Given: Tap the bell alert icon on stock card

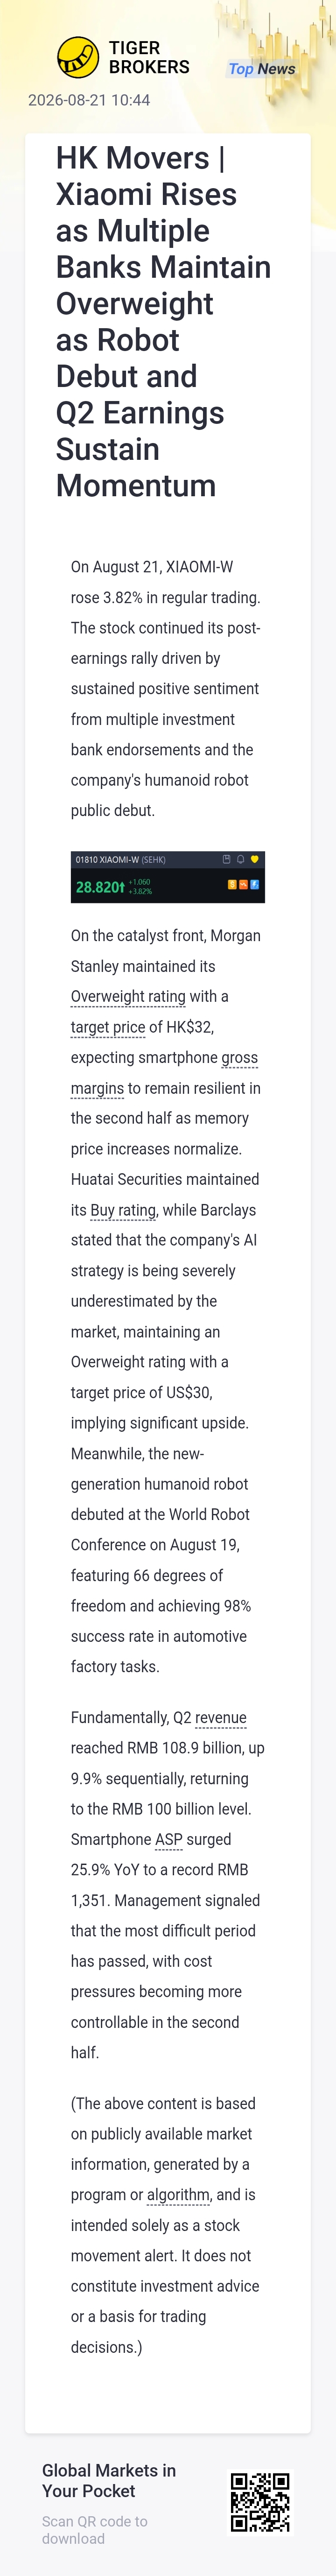Looking at the screenshot, I should (x=240, y=859).
